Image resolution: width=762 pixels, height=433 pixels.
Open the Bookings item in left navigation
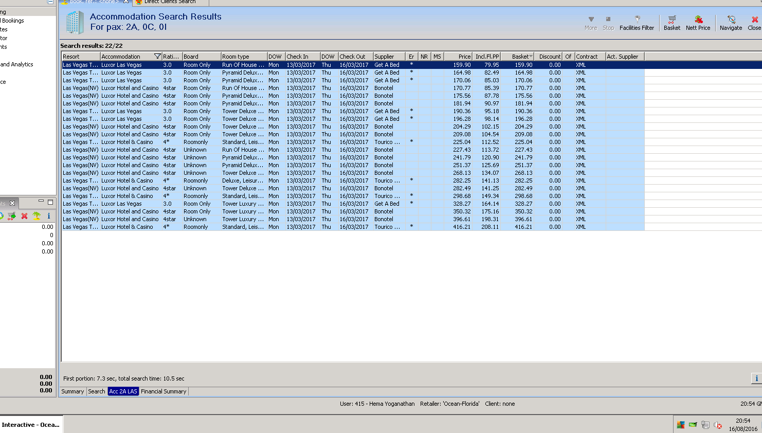tap(12, 21)
